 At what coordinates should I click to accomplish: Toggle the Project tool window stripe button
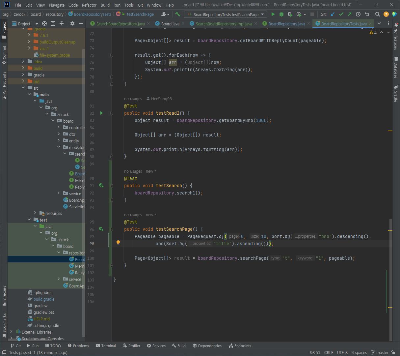coord(4,31)
